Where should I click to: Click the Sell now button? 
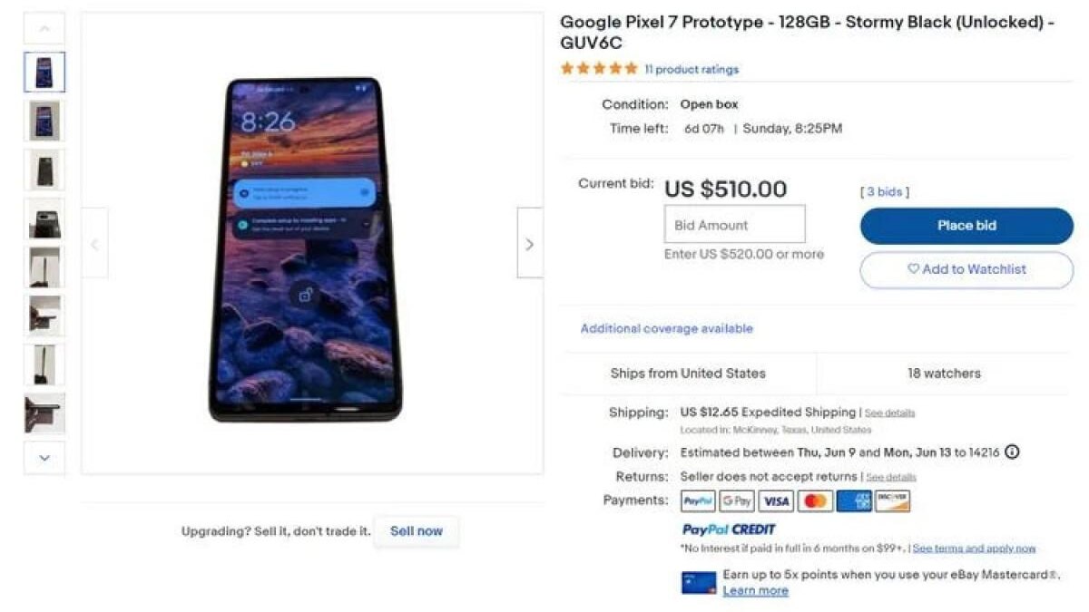click(x=417, y=531)
